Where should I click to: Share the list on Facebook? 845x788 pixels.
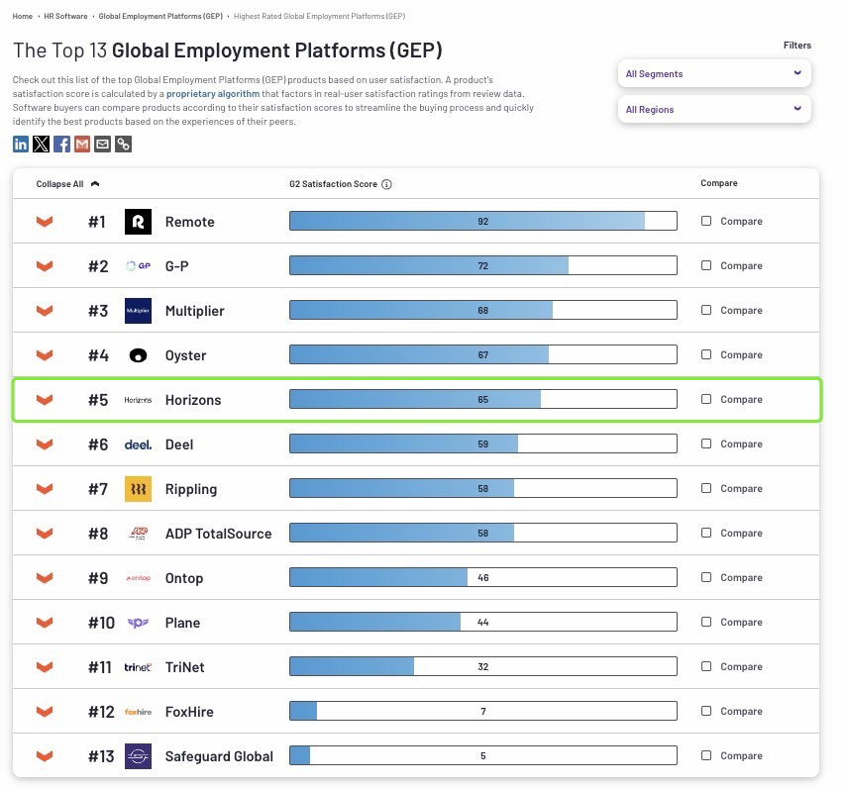click(x=61, y=144)
